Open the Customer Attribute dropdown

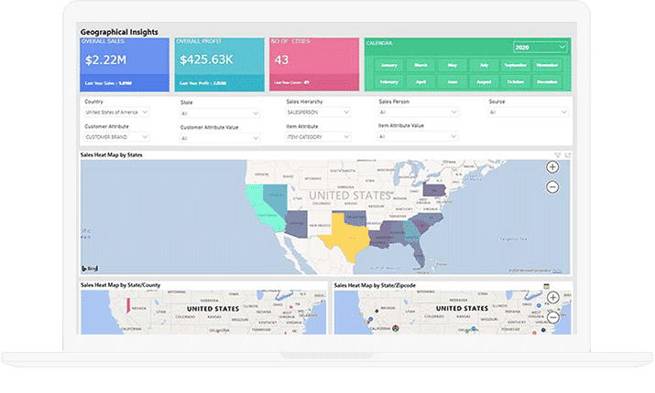(117, 137)
